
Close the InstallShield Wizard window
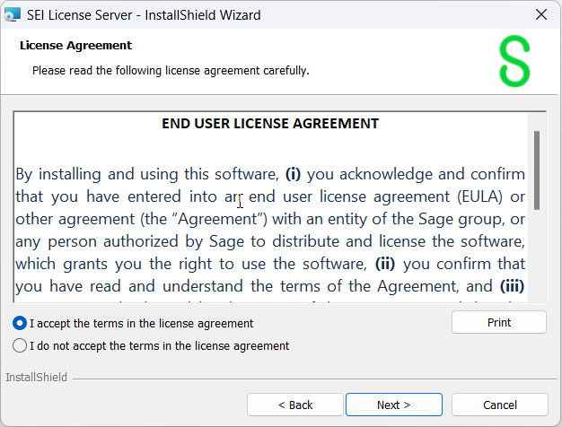[540, 15]
